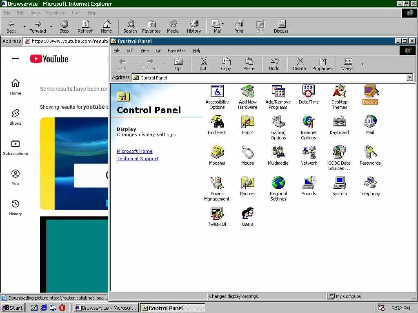Launch Opera from quick launch bar

point(62,308)
